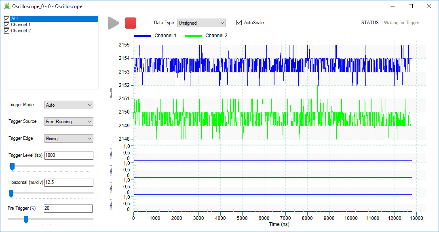
Task: Click the Horizontal slider thumb
Action: point(11,194)
